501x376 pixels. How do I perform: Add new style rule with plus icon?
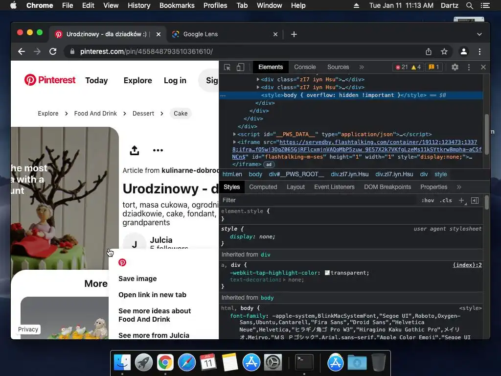tap(461, 200)
